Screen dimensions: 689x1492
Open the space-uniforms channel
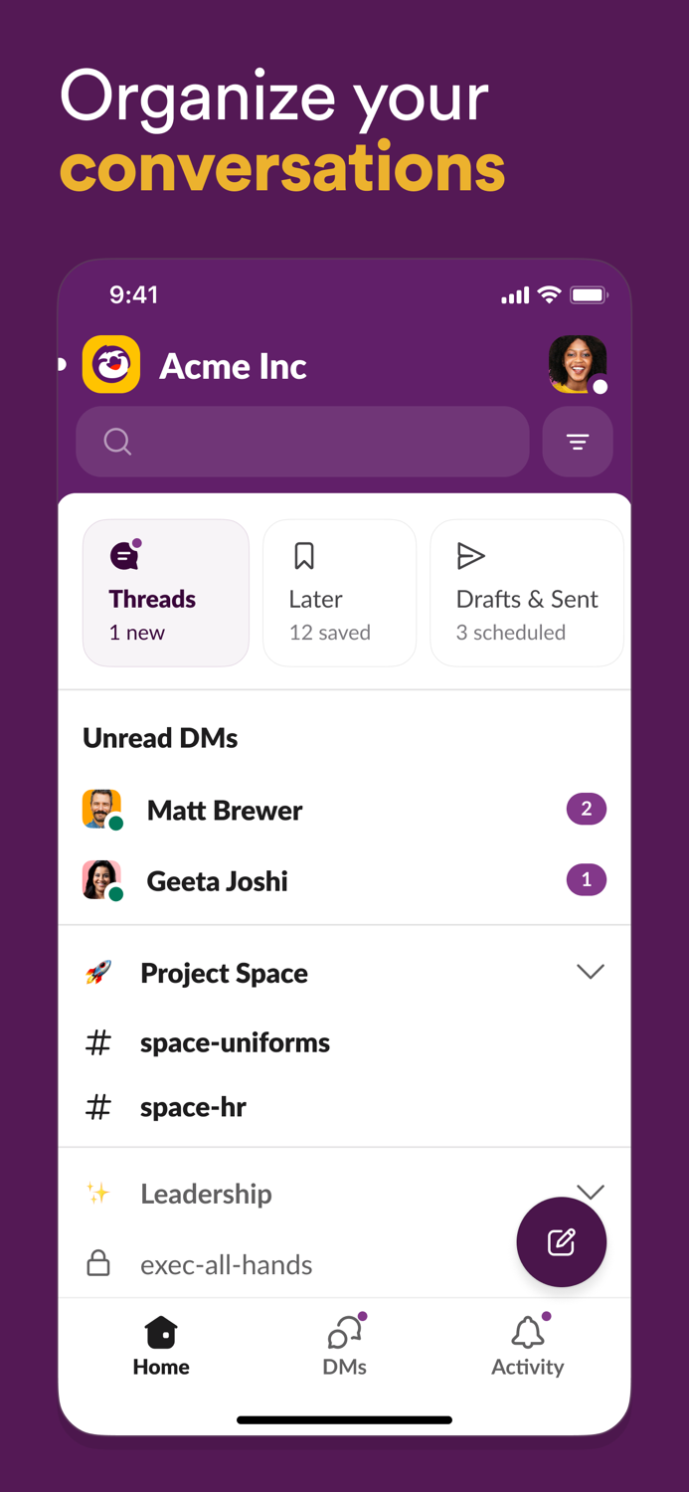click(x=235, y=1042)
